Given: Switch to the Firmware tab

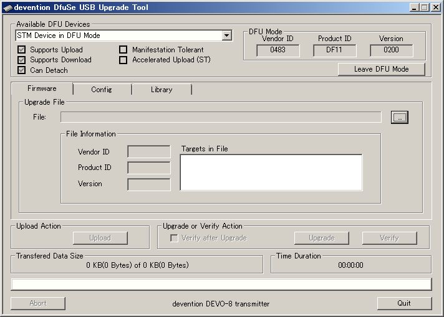Looking at the screenshot, I should click(42, 88).
